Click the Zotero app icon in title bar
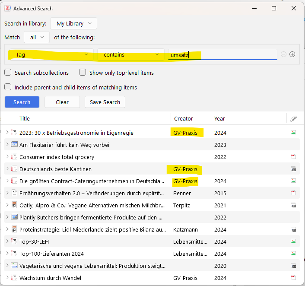Viewport: 305px width, 286px height. click(7, 8)
